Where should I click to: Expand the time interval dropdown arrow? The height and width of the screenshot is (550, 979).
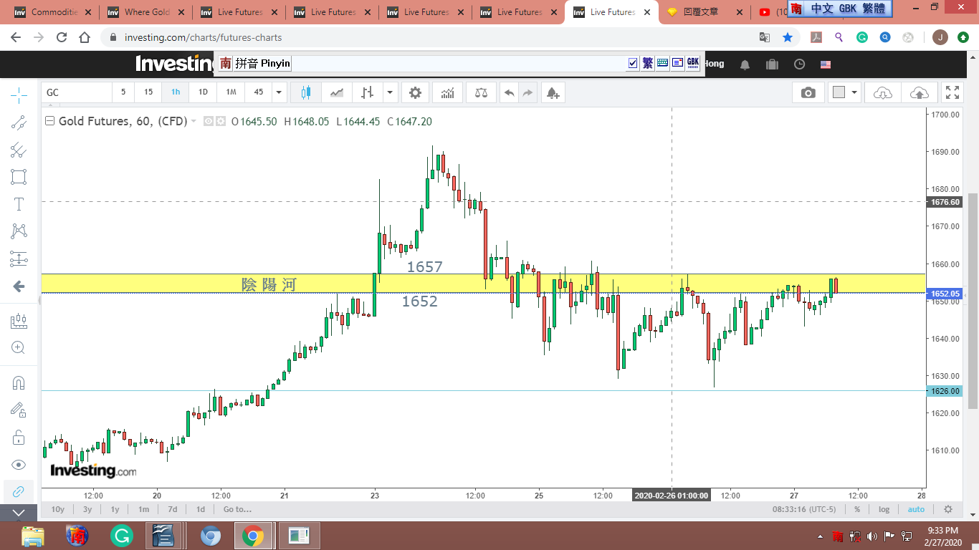pos(279,92)
